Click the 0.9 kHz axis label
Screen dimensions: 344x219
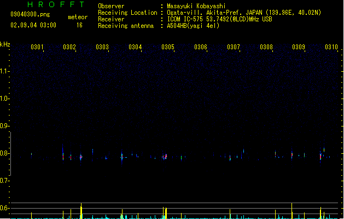tap(4, 126)
